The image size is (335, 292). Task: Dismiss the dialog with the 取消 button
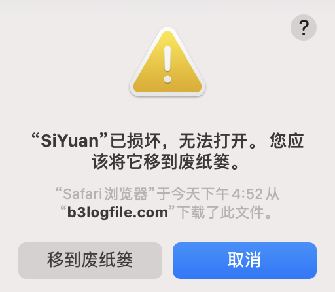coord(245,261)
